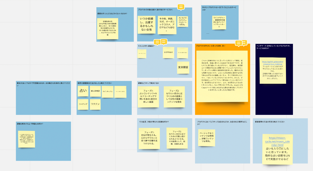Select the 'ワクチン' sticky note
This screenshot has width=313, height=171.
coord(95,104)
